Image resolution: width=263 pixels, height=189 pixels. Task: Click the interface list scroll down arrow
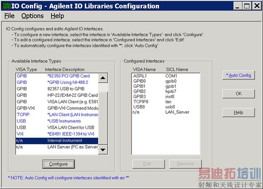[103, 150]
